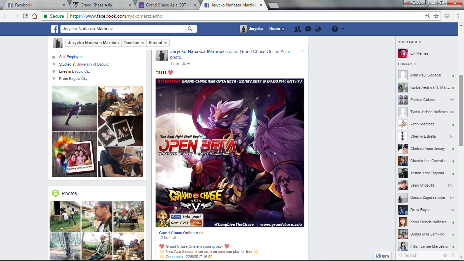Image resolution: width=464 pixels, height=261 pixels.
Task: Open the University of Baguio link
Action: click(92, 64)
